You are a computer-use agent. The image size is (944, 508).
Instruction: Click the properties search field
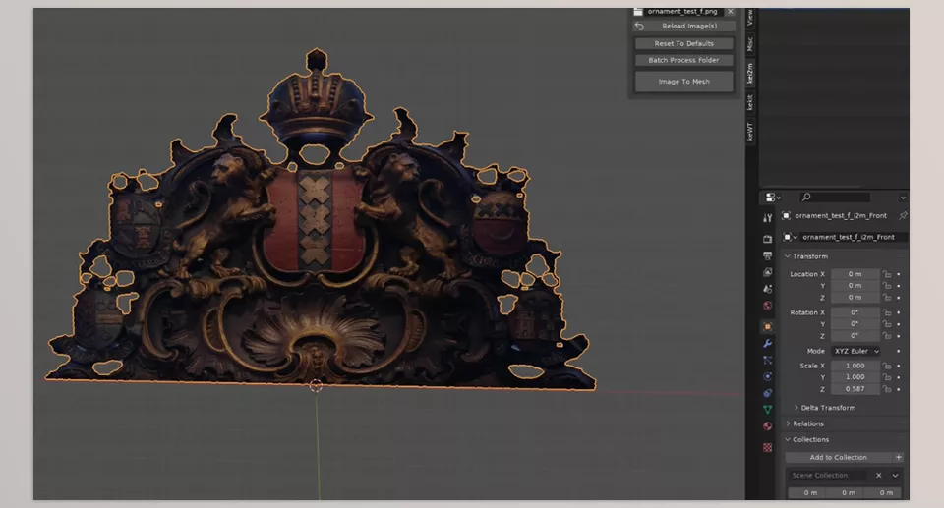click(836, 197)
